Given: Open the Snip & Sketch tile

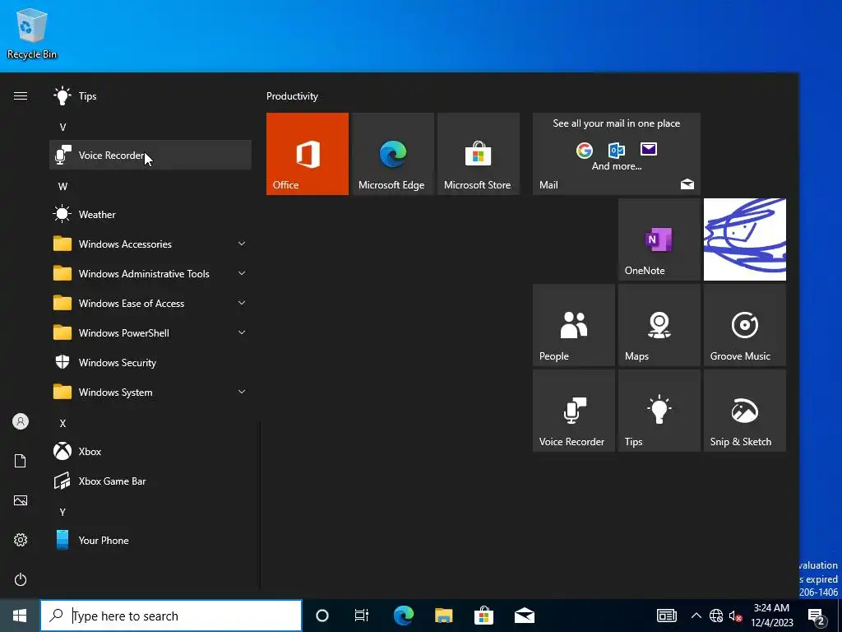Looking at the screenshot, I should pyautogui.click(x=745, y=411).
